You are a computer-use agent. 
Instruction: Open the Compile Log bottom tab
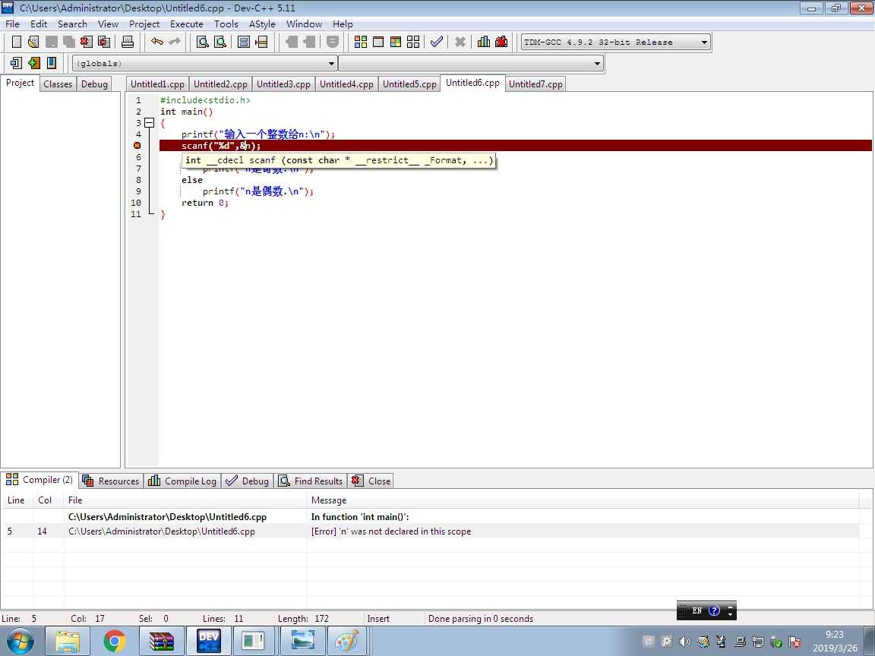(x=182, y=481)
